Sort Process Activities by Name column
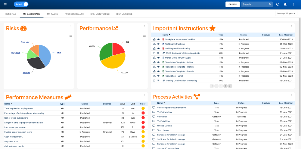Screen dimensions: 301x149 [x=161, y=103]
